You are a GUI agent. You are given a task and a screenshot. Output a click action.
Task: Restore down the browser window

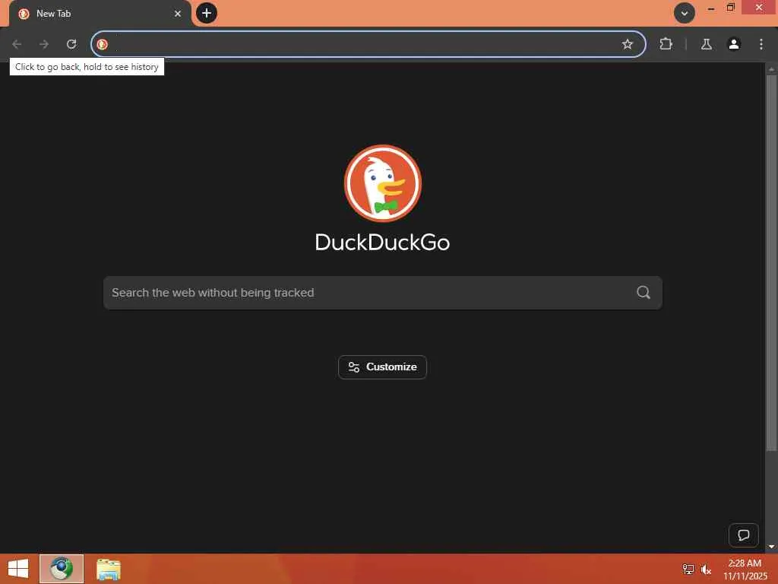[x=730, y=8]
